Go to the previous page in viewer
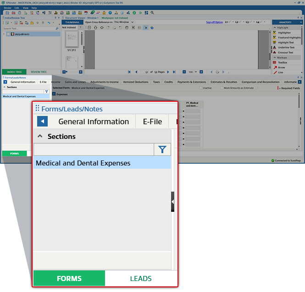 [x=136, y=72]
